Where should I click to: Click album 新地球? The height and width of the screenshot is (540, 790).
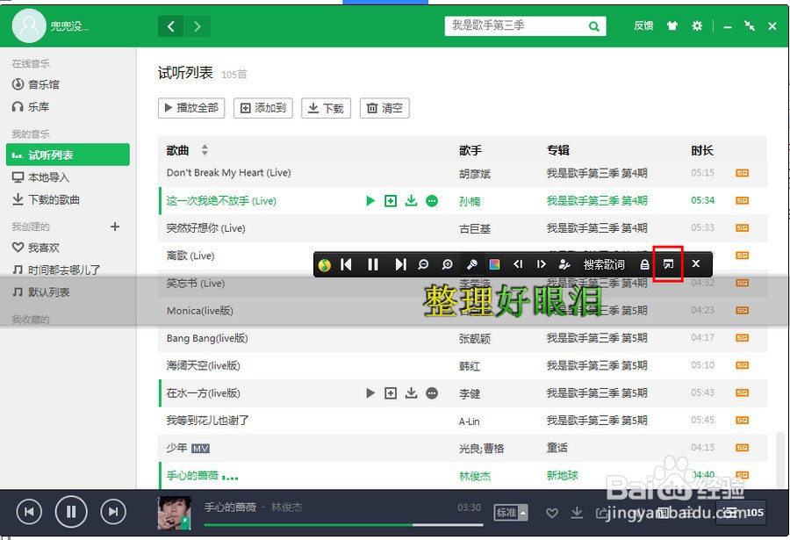point(563,475)
